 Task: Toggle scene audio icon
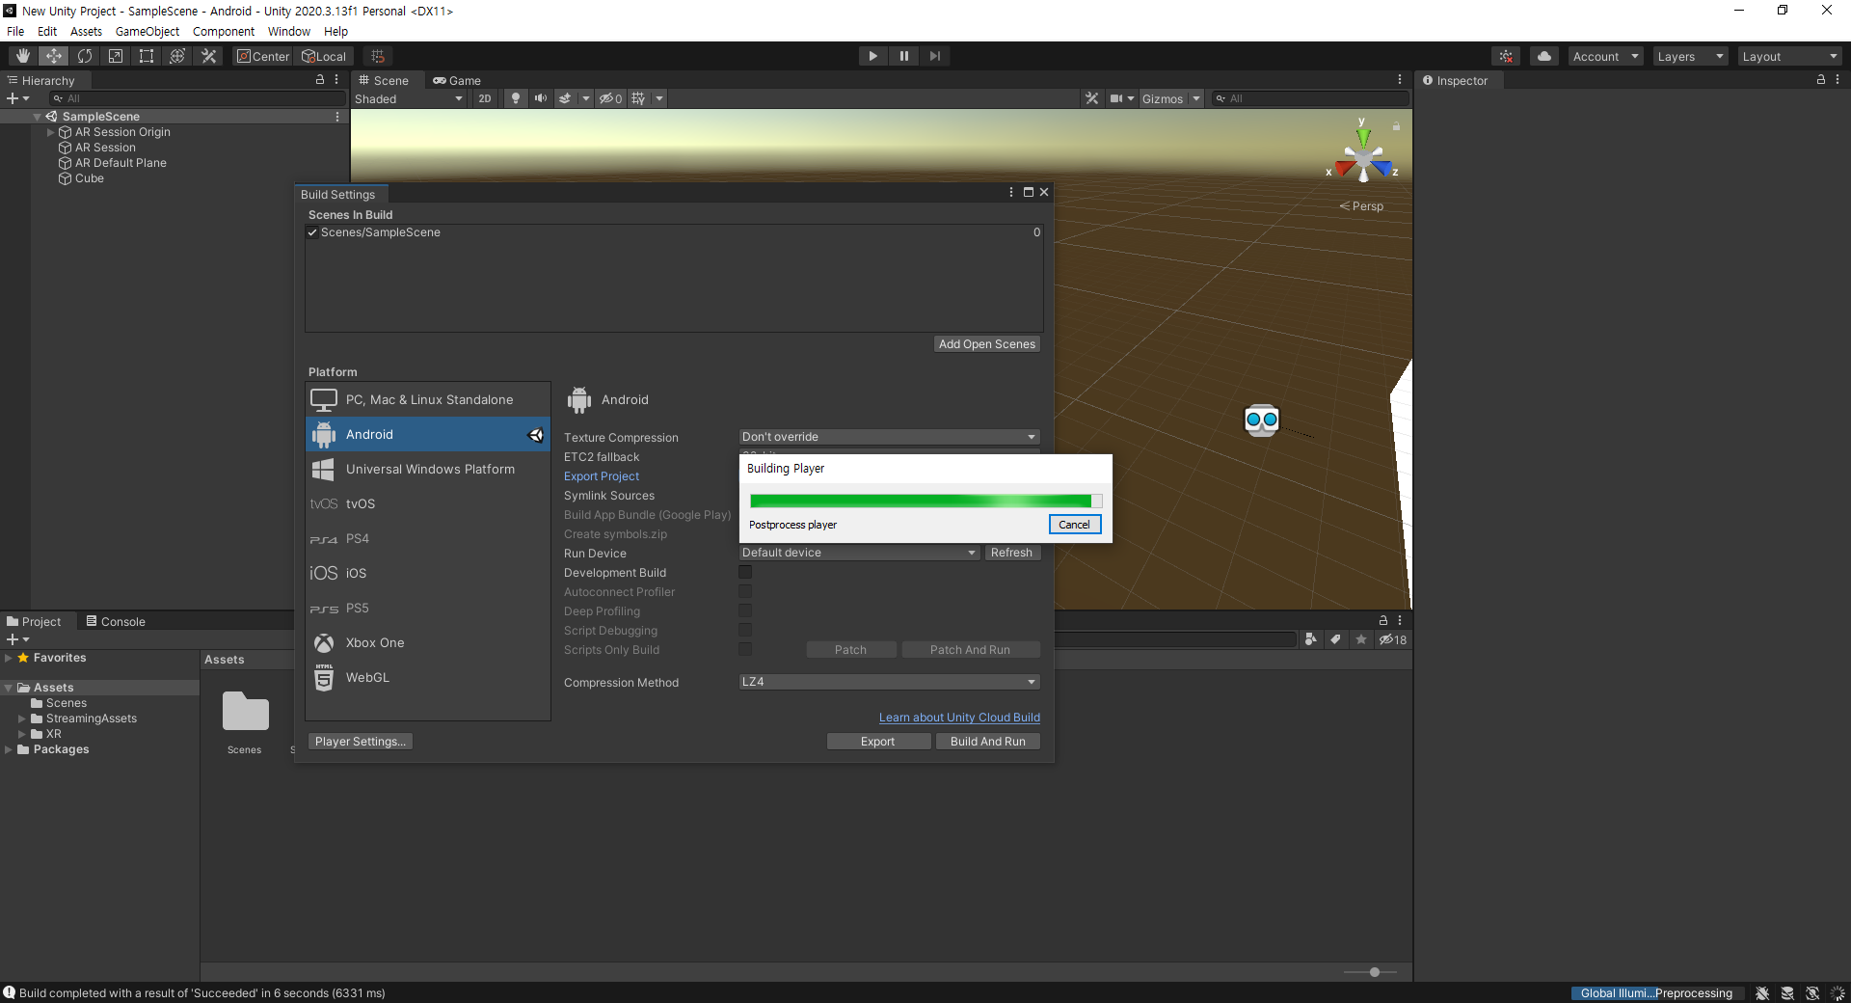tap(540, 98)
